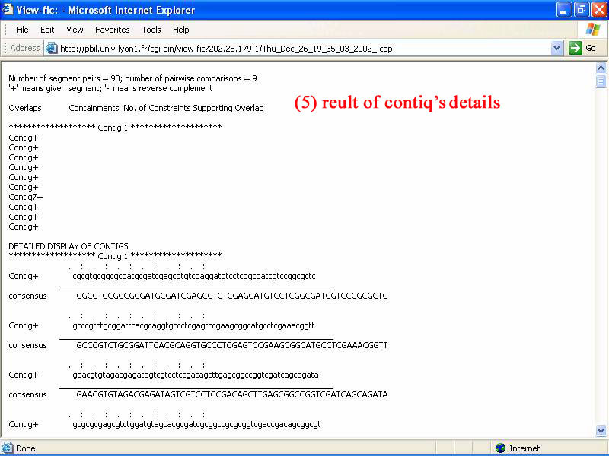Image resolution: width=609 pixels, height=456 pixels.
Task: Click the Windows flag logo throbber
Action: pyautogui.click(x=593, y=30)
